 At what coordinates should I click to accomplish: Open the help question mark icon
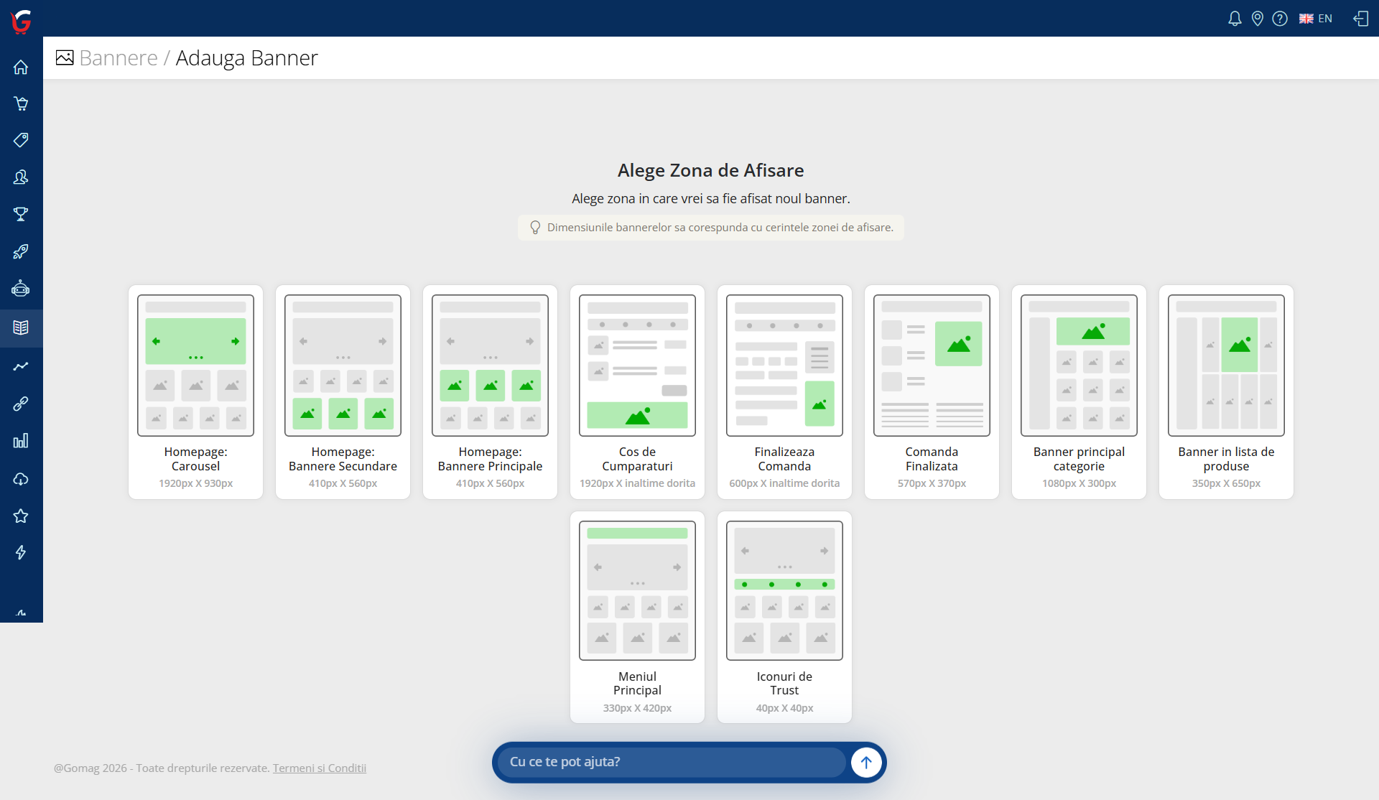[x=1280, y=19]
